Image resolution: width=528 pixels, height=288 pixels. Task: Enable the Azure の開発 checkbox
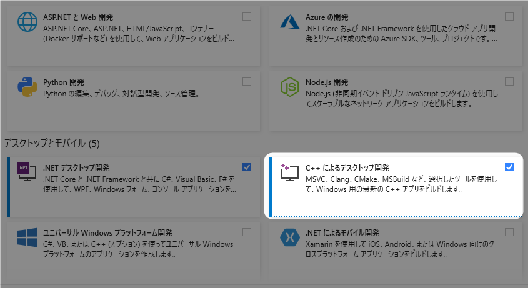tap(509, 16)
